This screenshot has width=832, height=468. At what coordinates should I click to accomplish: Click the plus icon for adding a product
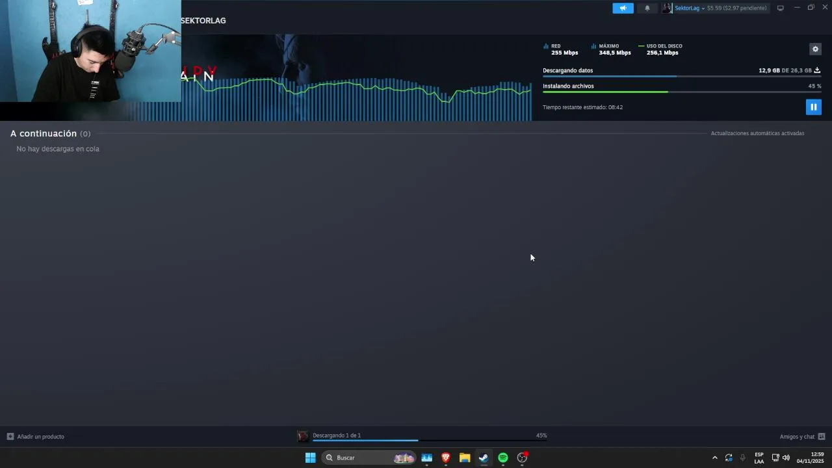(x=10, y=437)
